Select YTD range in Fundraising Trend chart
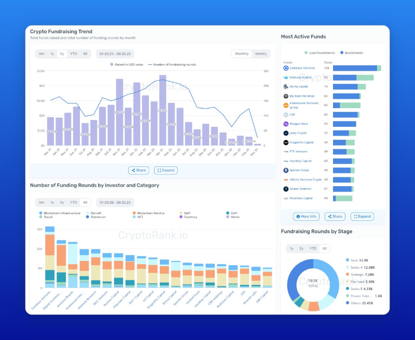The height and width of the screenshot is (340, 415). coord(74,54)
